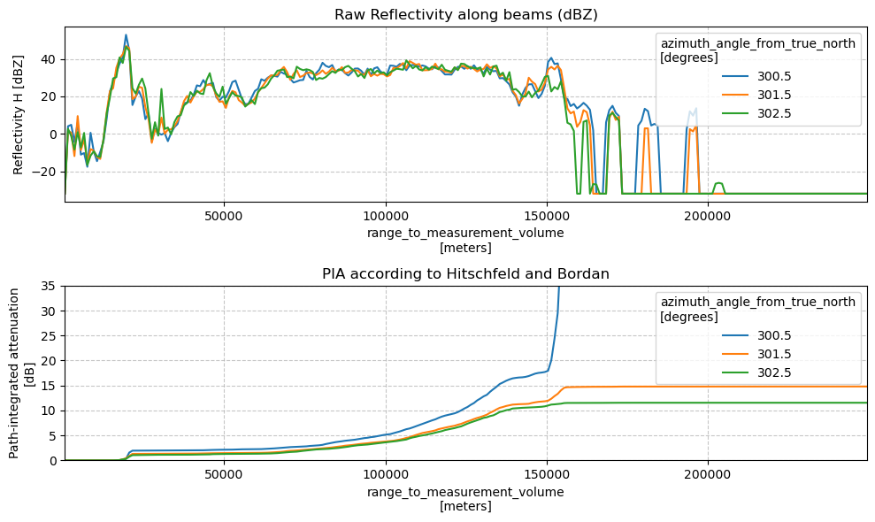Click the "100000" x-tick of the PIA plot
This screenshot has height=522, width=875.
tap(386, 474)
